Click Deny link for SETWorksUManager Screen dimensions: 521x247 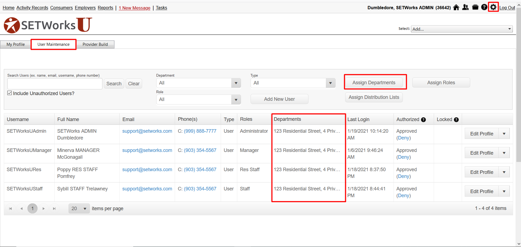[404, 157]
